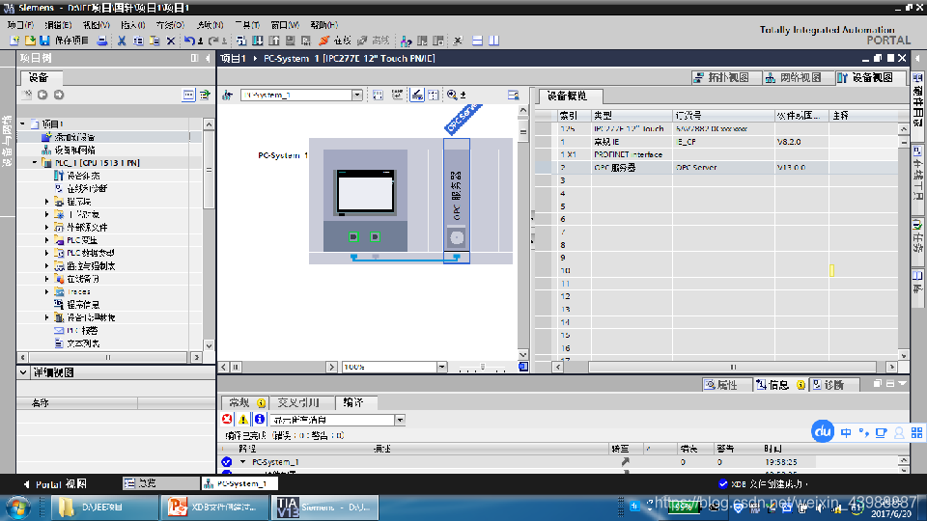Viewport: 927px width, 521px height.
Task: Open the PowerPoint XDB taskbar button
Action: [x=215, y=507]
